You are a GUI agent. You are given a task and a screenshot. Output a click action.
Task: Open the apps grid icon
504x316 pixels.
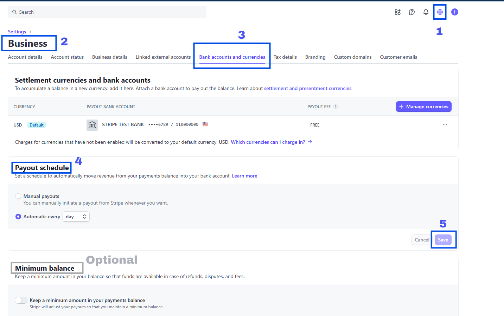[397, 12]
